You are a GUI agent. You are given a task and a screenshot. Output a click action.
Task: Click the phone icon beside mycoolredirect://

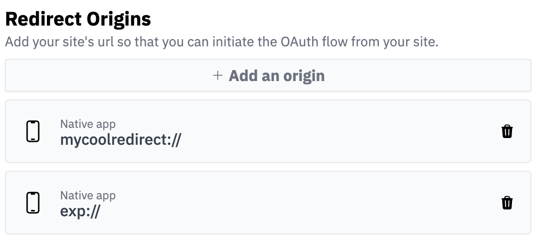point(32,131)
